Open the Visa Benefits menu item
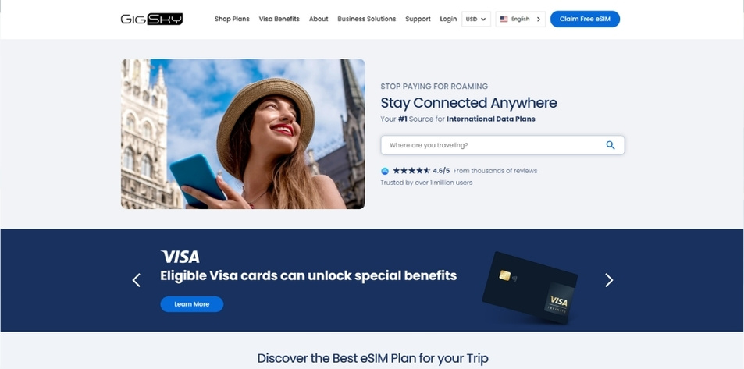Screen dimensions: 744x369 [x=279, y=19]
